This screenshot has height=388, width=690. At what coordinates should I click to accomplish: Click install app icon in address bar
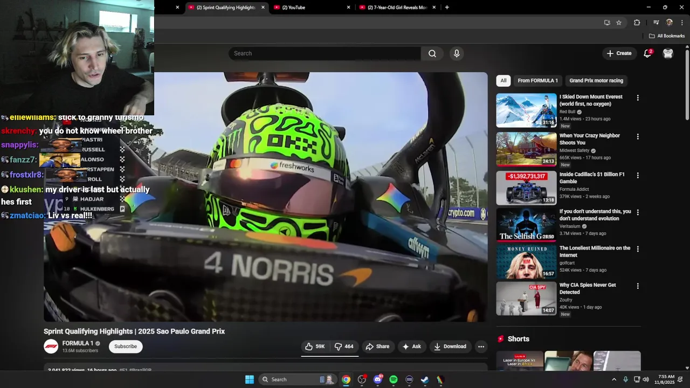tap(607, 23)
